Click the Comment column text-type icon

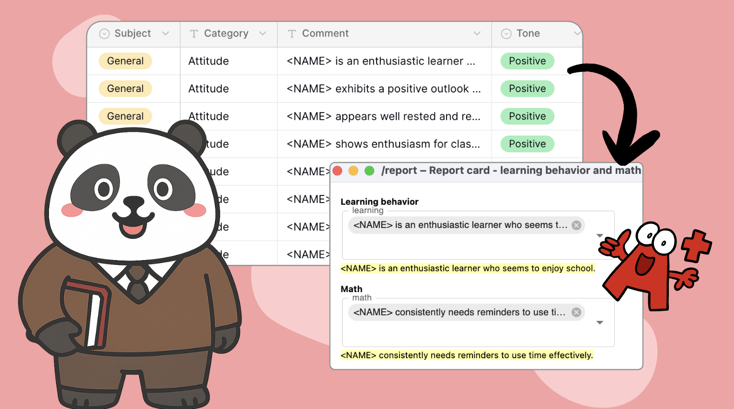coord(292,34)
